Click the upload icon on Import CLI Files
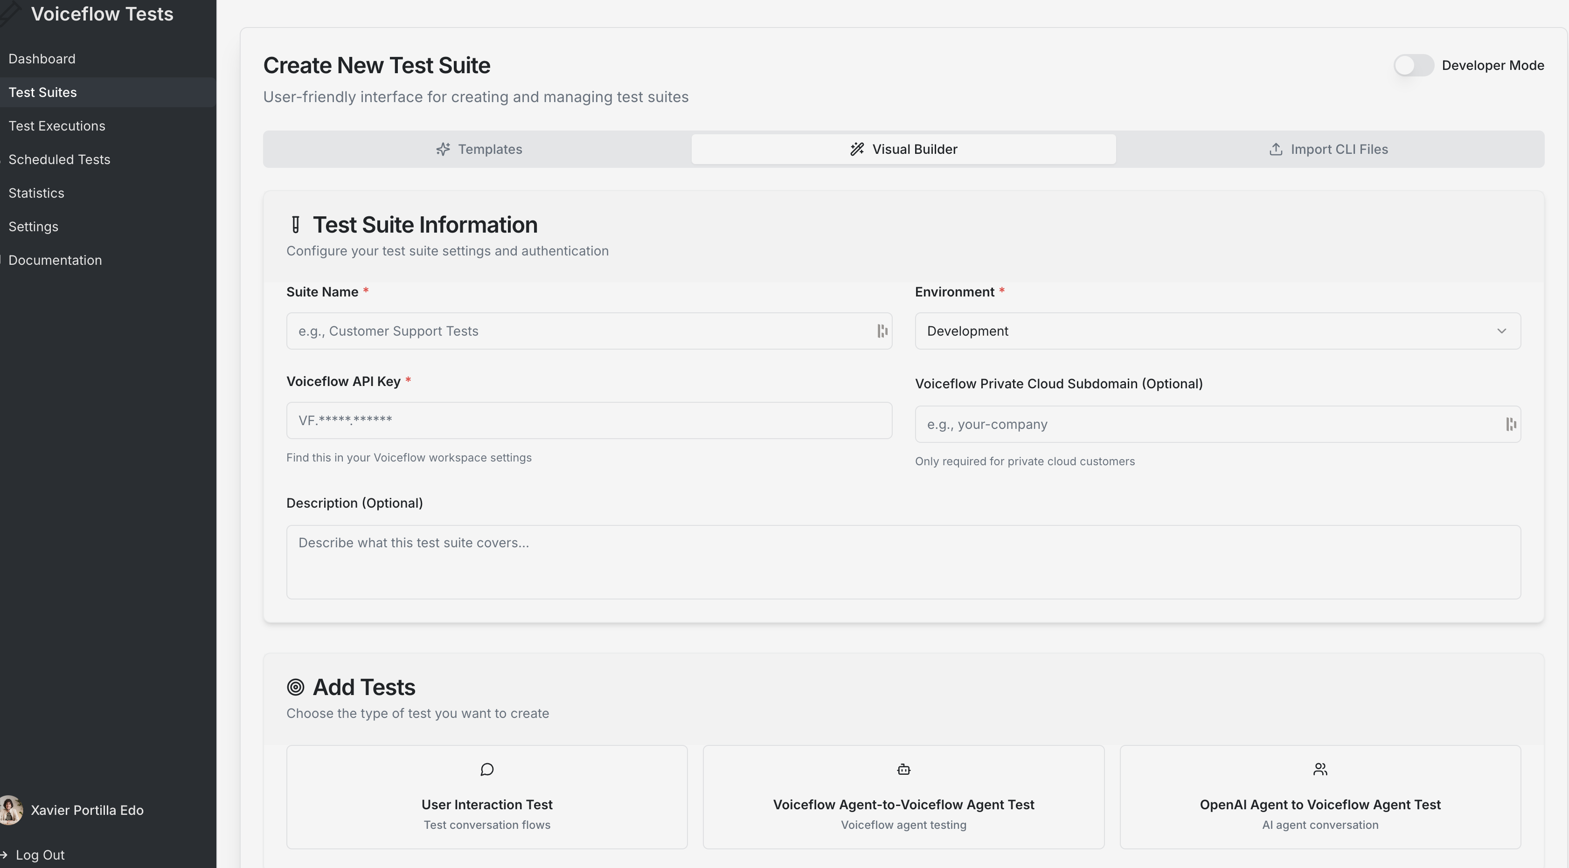The image size is (1569, 868). point(1276,149)
